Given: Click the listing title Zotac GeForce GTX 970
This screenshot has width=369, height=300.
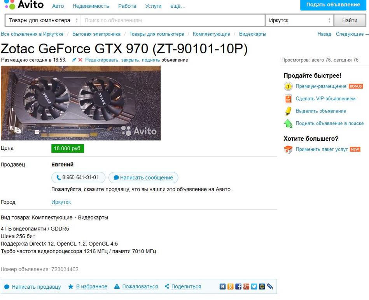Looking at the screenshot, I should pyautogui.click(x=124, y=49).
